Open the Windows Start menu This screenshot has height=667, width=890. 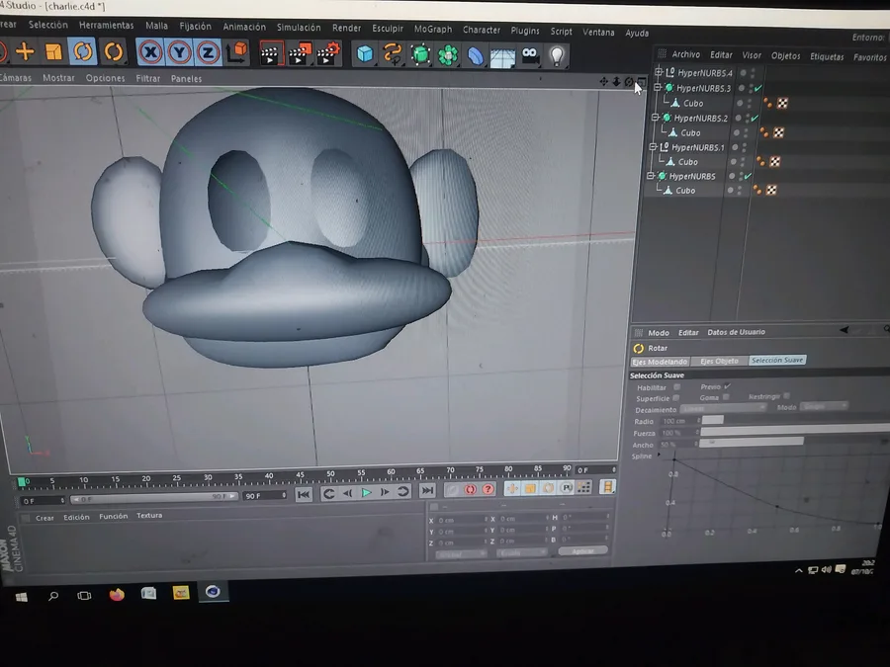[21, 597]
